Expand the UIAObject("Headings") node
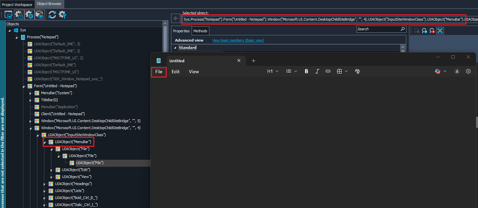This screenshot has height=208, width=478. [x=45, y=184]
